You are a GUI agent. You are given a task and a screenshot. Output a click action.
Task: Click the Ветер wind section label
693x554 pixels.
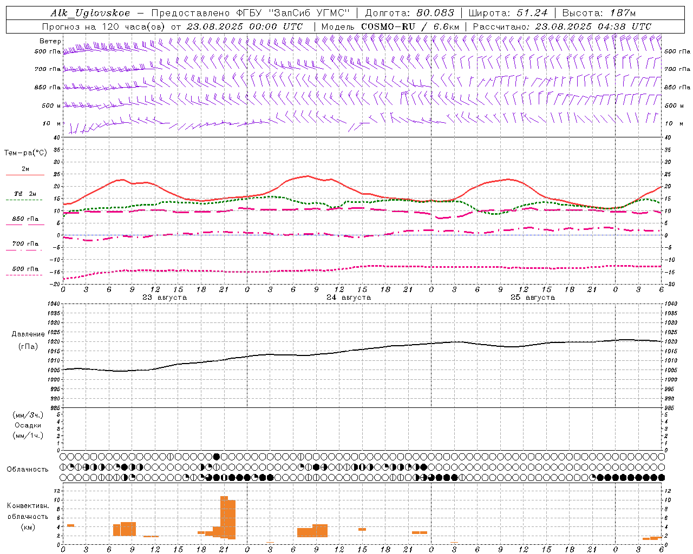[x=50, y=41]
